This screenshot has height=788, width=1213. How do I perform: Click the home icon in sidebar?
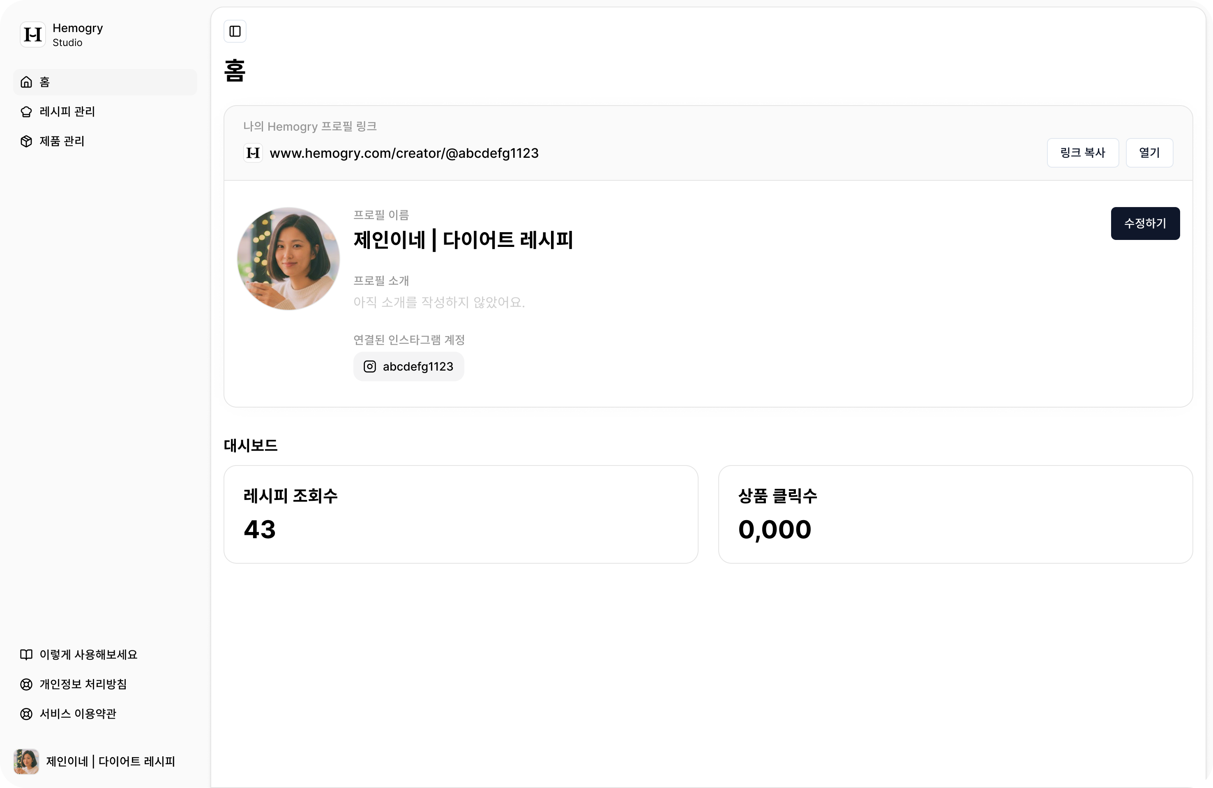[26, 82]
